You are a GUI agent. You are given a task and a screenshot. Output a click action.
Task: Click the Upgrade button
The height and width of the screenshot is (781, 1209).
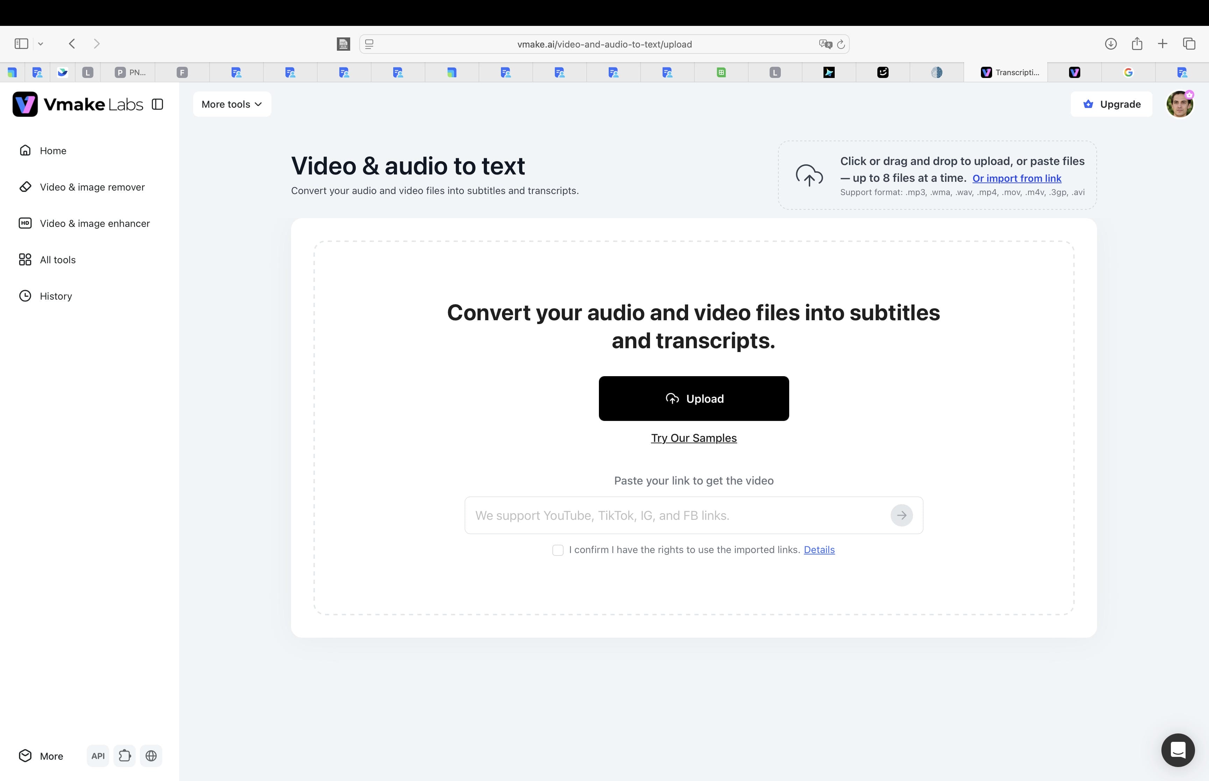point(1111,104)
